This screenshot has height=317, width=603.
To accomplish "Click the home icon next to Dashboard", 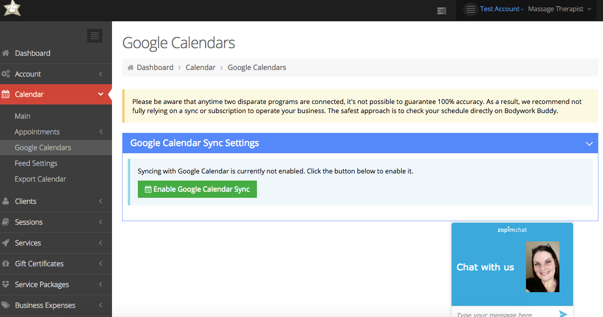I will [7, 53].
